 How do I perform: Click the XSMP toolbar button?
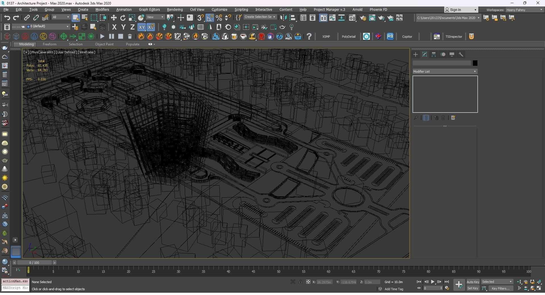[326, 37]
